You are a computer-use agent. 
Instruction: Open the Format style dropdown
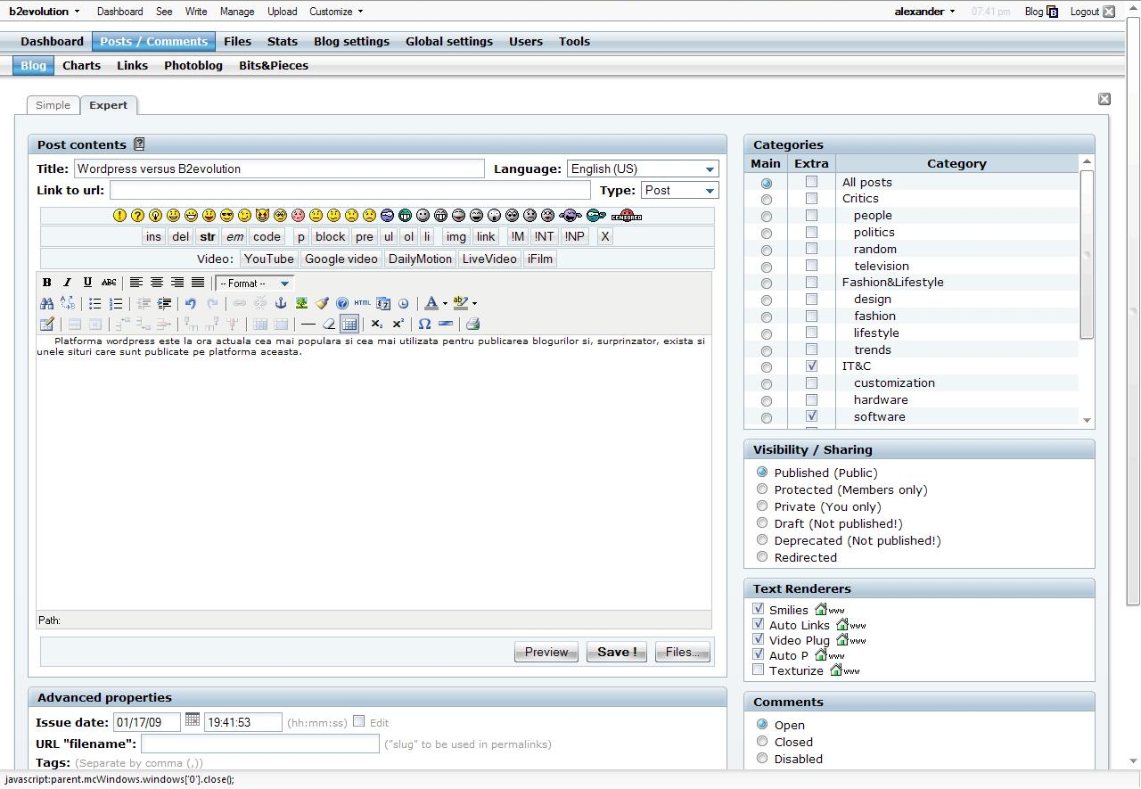(255, 284)
